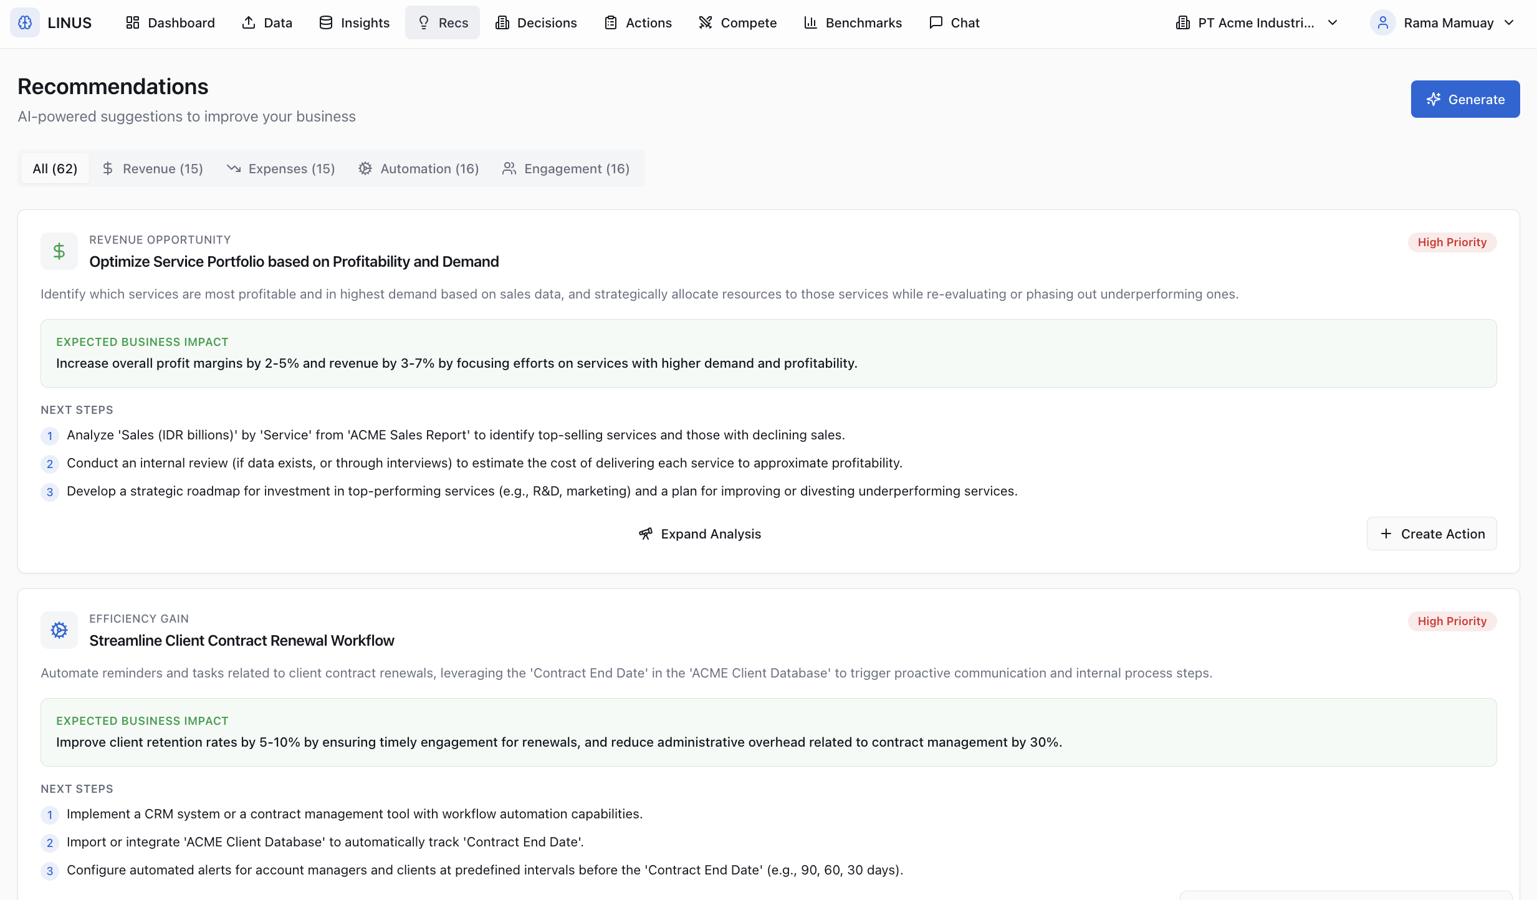
Task: Open Decisions from the top navigation
Action: tap(536, 22)
